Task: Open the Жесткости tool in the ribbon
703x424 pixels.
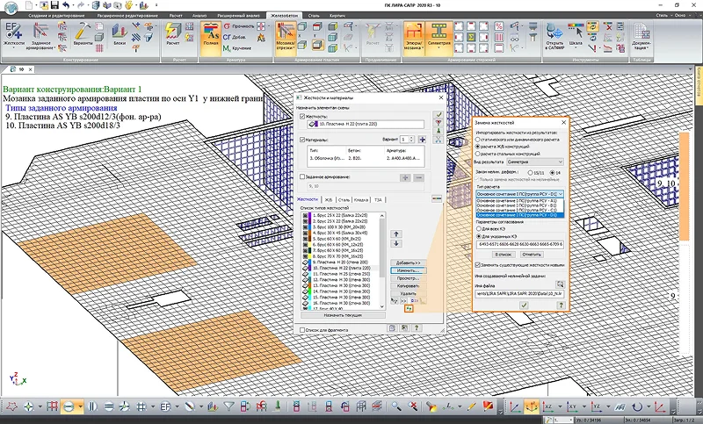Action: (x=14, y=34)
